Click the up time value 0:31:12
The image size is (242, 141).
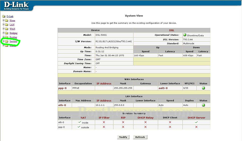(x=100, y=52)
